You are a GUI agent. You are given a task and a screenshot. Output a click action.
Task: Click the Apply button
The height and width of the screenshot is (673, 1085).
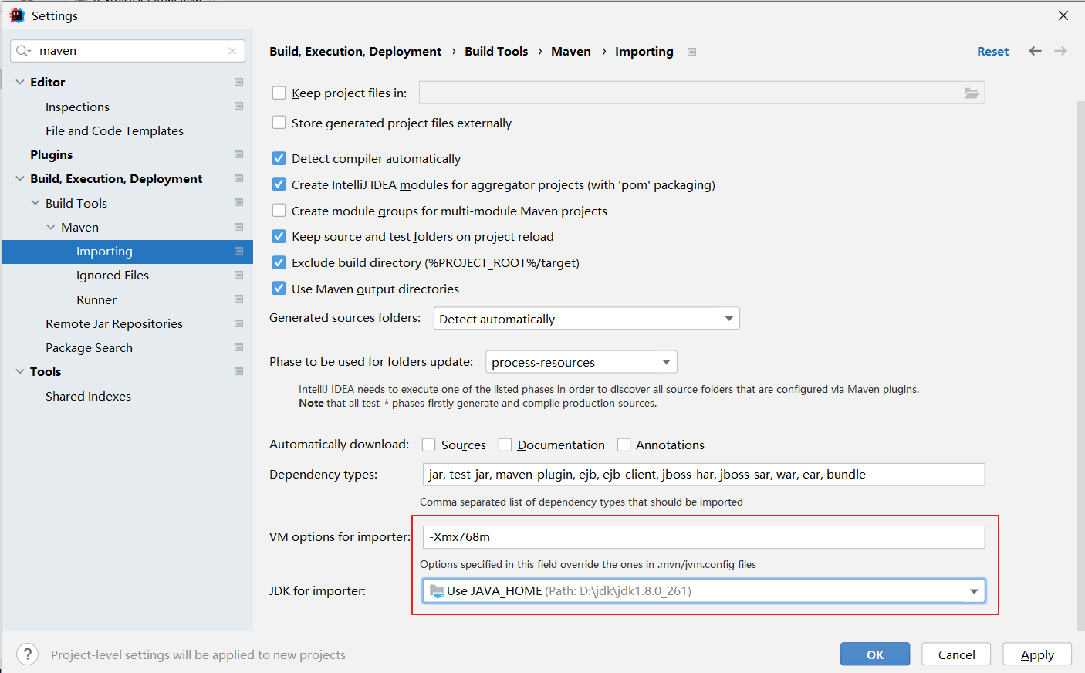(1037, 654)
